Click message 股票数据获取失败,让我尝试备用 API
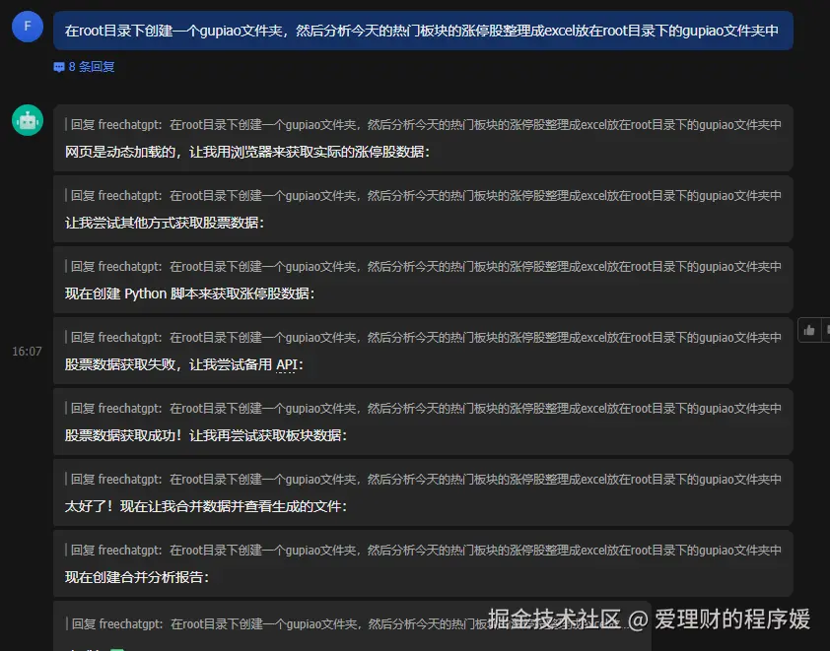Image resolution: width=830 pixels, height=651 pixels. coord(184,364)
